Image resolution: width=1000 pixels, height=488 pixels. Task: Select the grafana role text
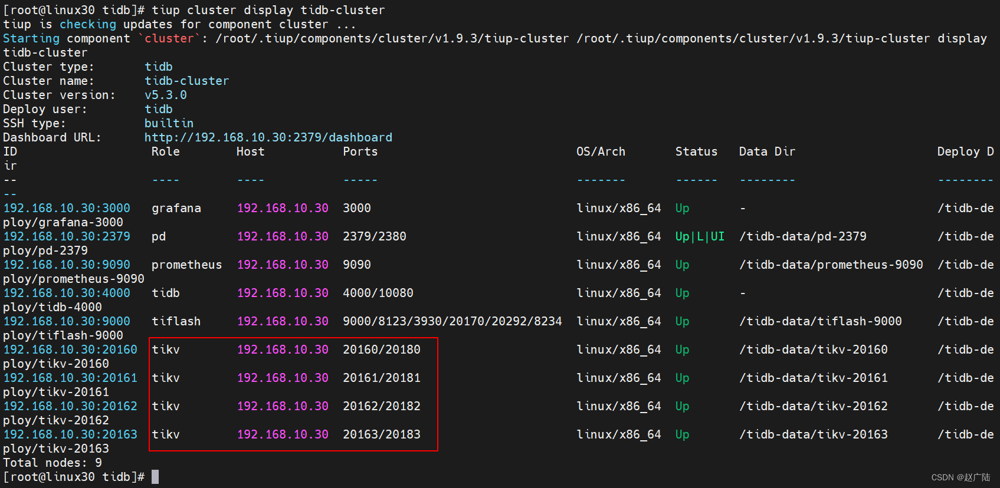[x=176, y=208]
